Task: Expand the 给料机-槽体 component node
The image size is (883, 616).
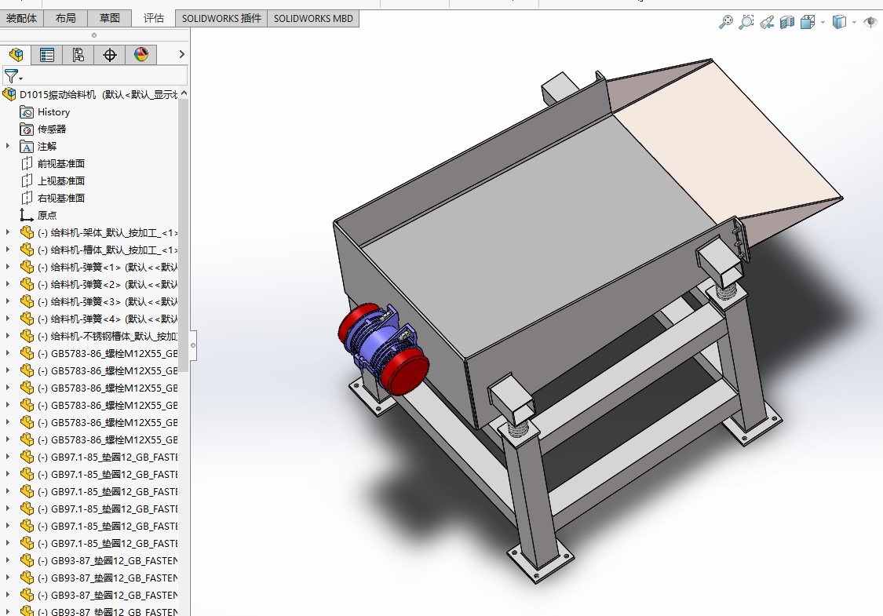Action: (x=8, y=250)
